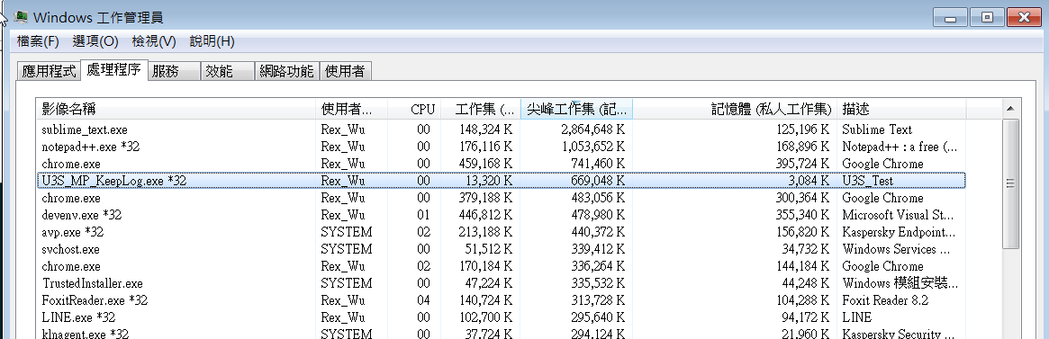Screen dimensions: 1049x339
Task: Click the chrome.exe row with 379,188 K
Action: (501, 198)
